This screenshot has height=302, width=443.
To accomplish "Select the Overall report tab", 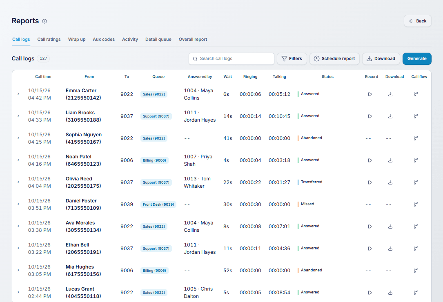I will [x=193, y=39].
